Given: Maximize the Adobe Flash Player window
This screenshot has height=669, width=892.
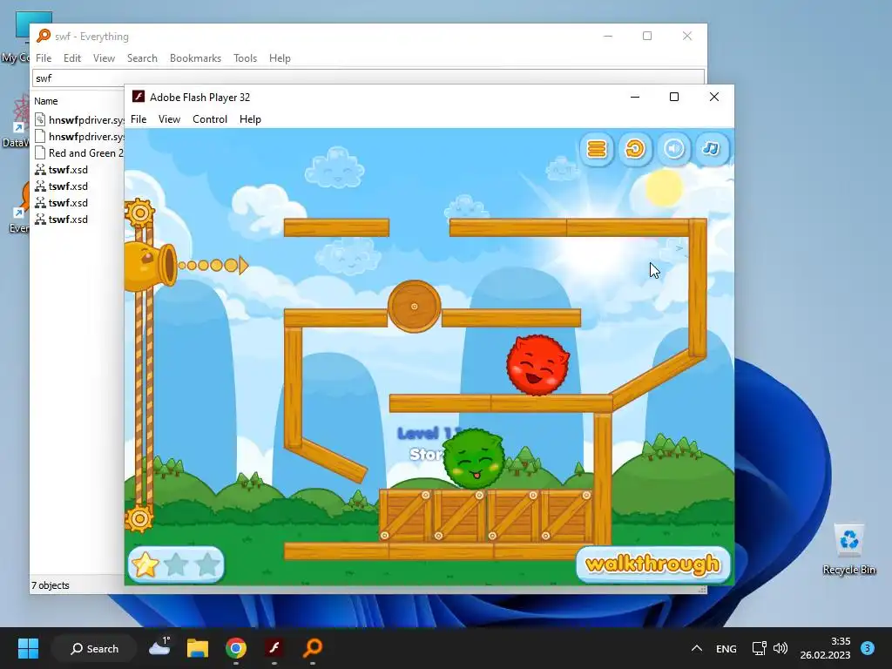Looking at the screenshot, I should [x=674, y=97].
